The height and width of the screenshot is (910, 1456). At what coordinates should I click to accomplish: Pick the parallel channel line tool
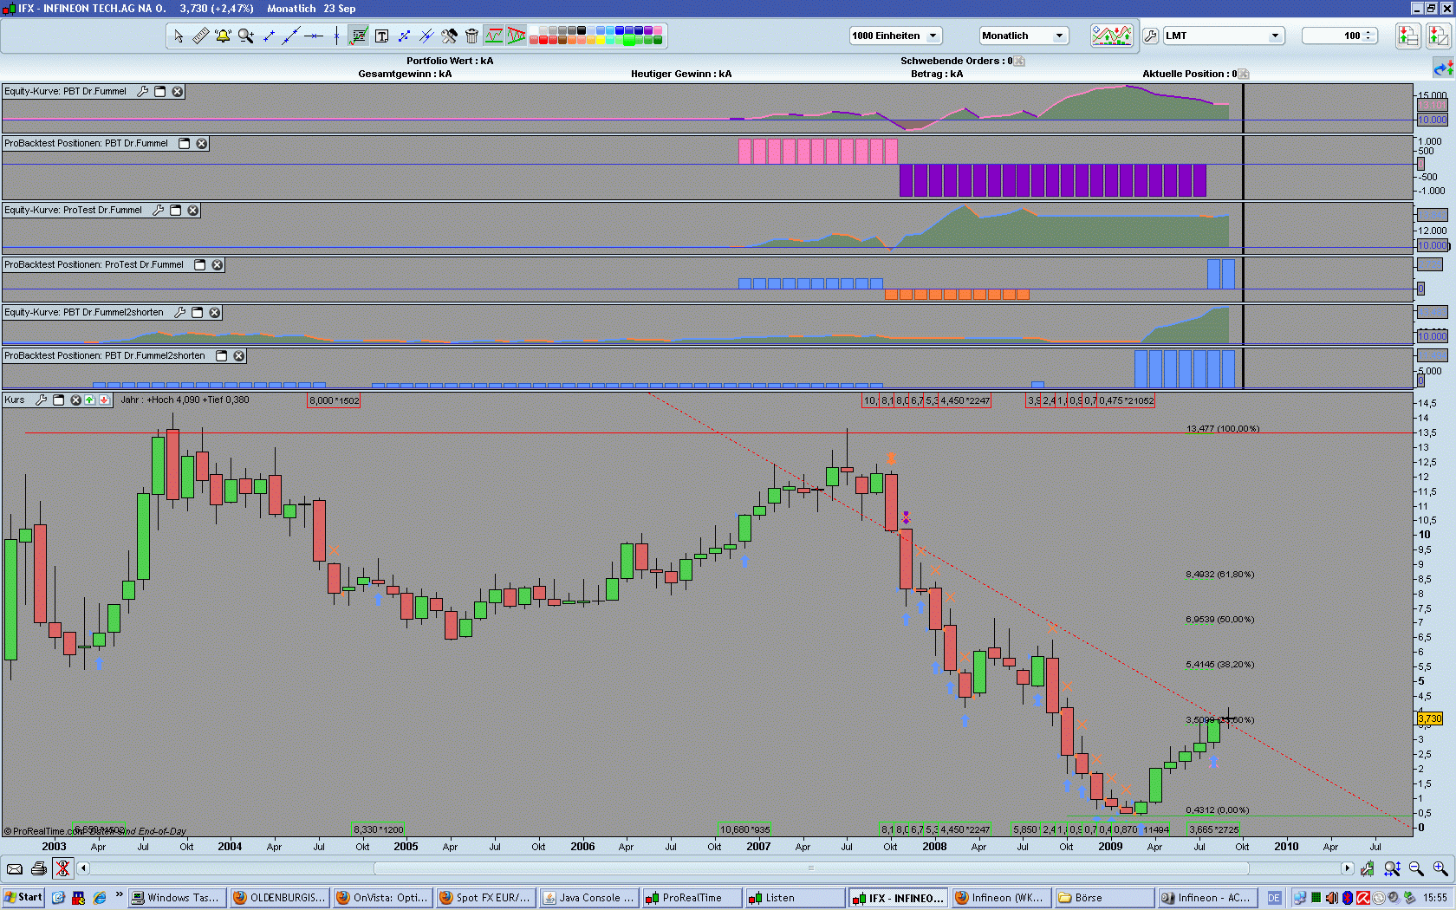(426, 36)
